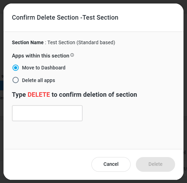Screen dimensions: 187x183
Task: Click the dark backdrop below the dialog
Action: (93, 182)
